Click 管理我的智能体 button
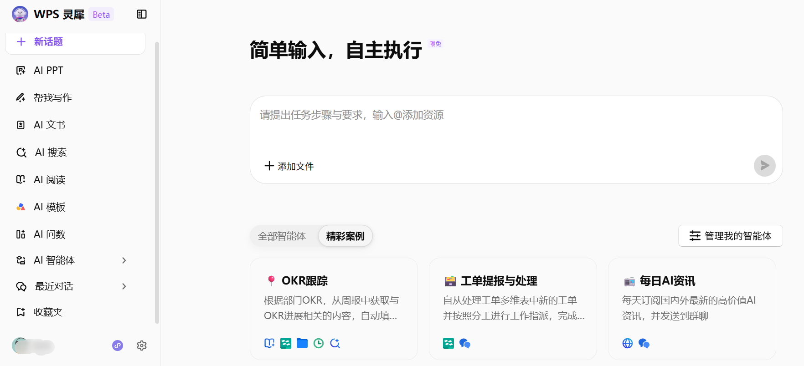Image resolution: width=804 pixels, height=366 pixels. pos(730,236)
